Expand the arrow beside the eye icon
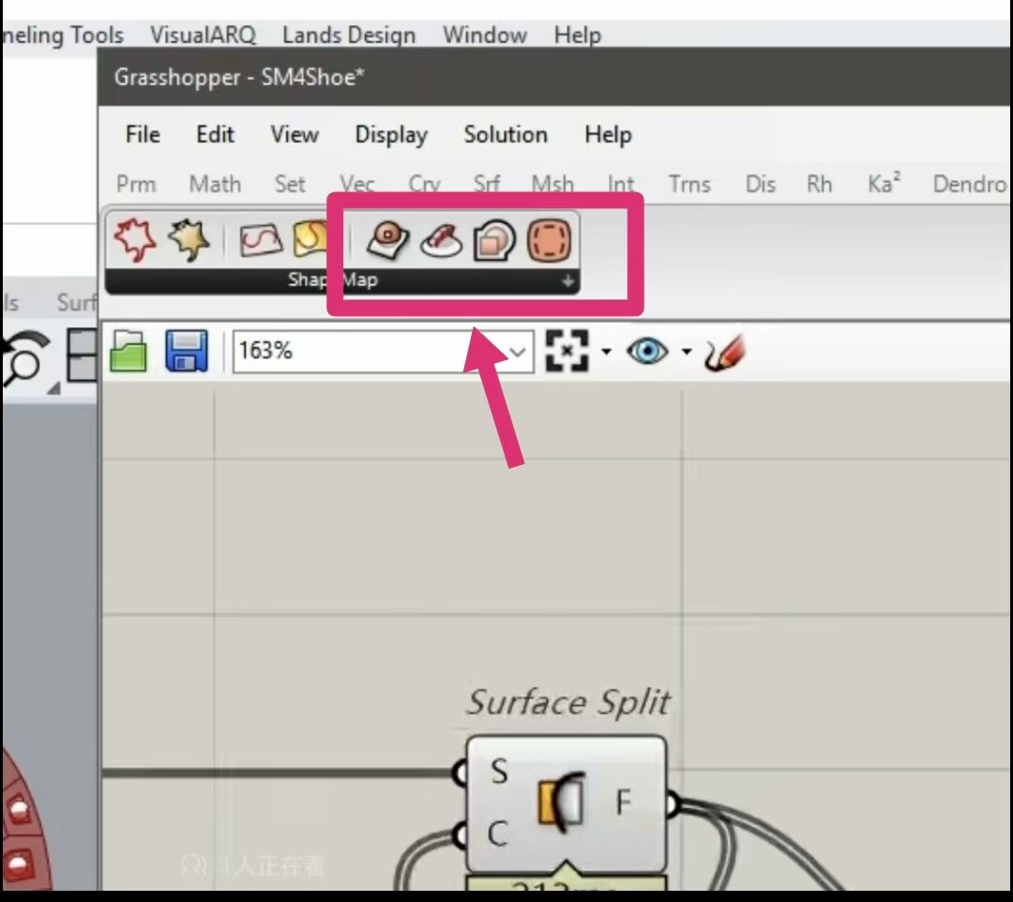Viewport: 1013px width, 902px height. pos(687,353)
